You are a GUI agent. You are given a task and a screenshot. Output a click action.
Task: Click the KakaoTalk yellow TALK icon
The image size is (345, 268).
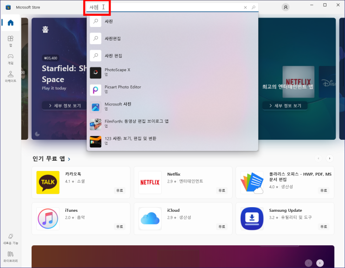(48, 183)
